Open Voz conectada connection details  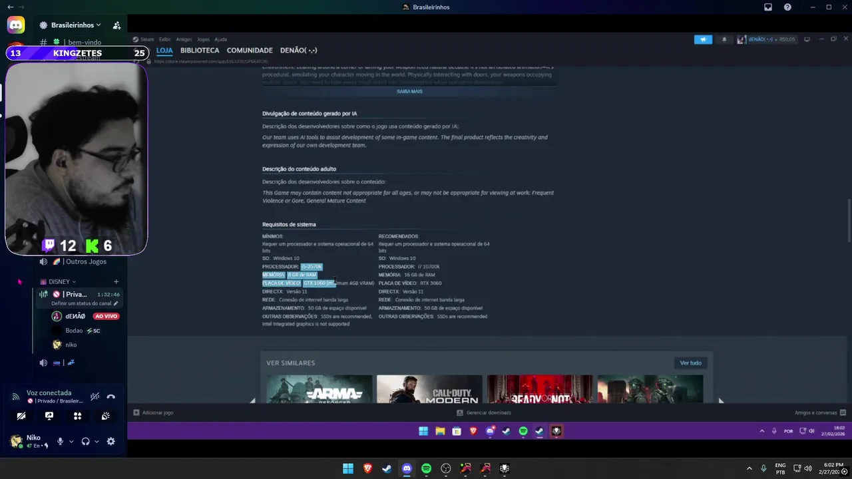point(49,393)
